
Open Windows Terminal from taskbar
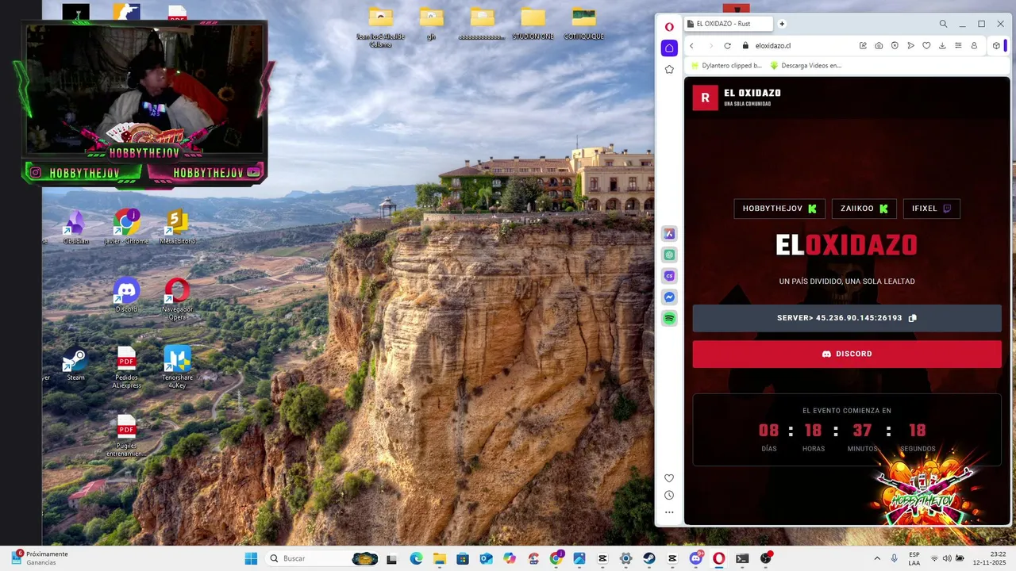pos(742,558)
